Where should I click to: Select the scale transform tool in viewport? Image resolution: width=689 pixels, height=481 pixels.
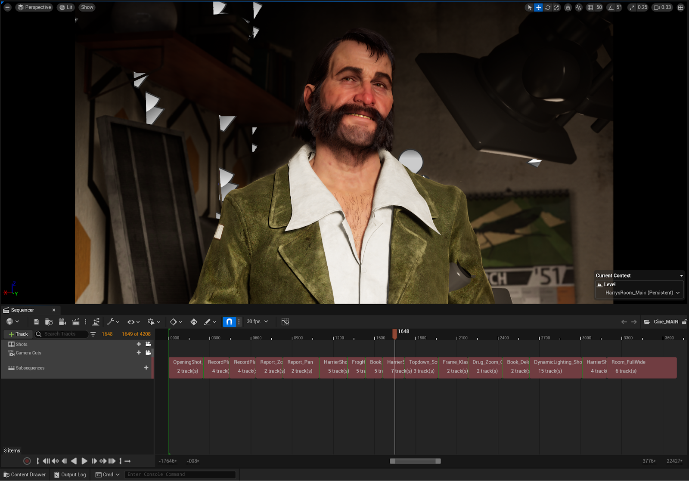(x=557, y=7)
